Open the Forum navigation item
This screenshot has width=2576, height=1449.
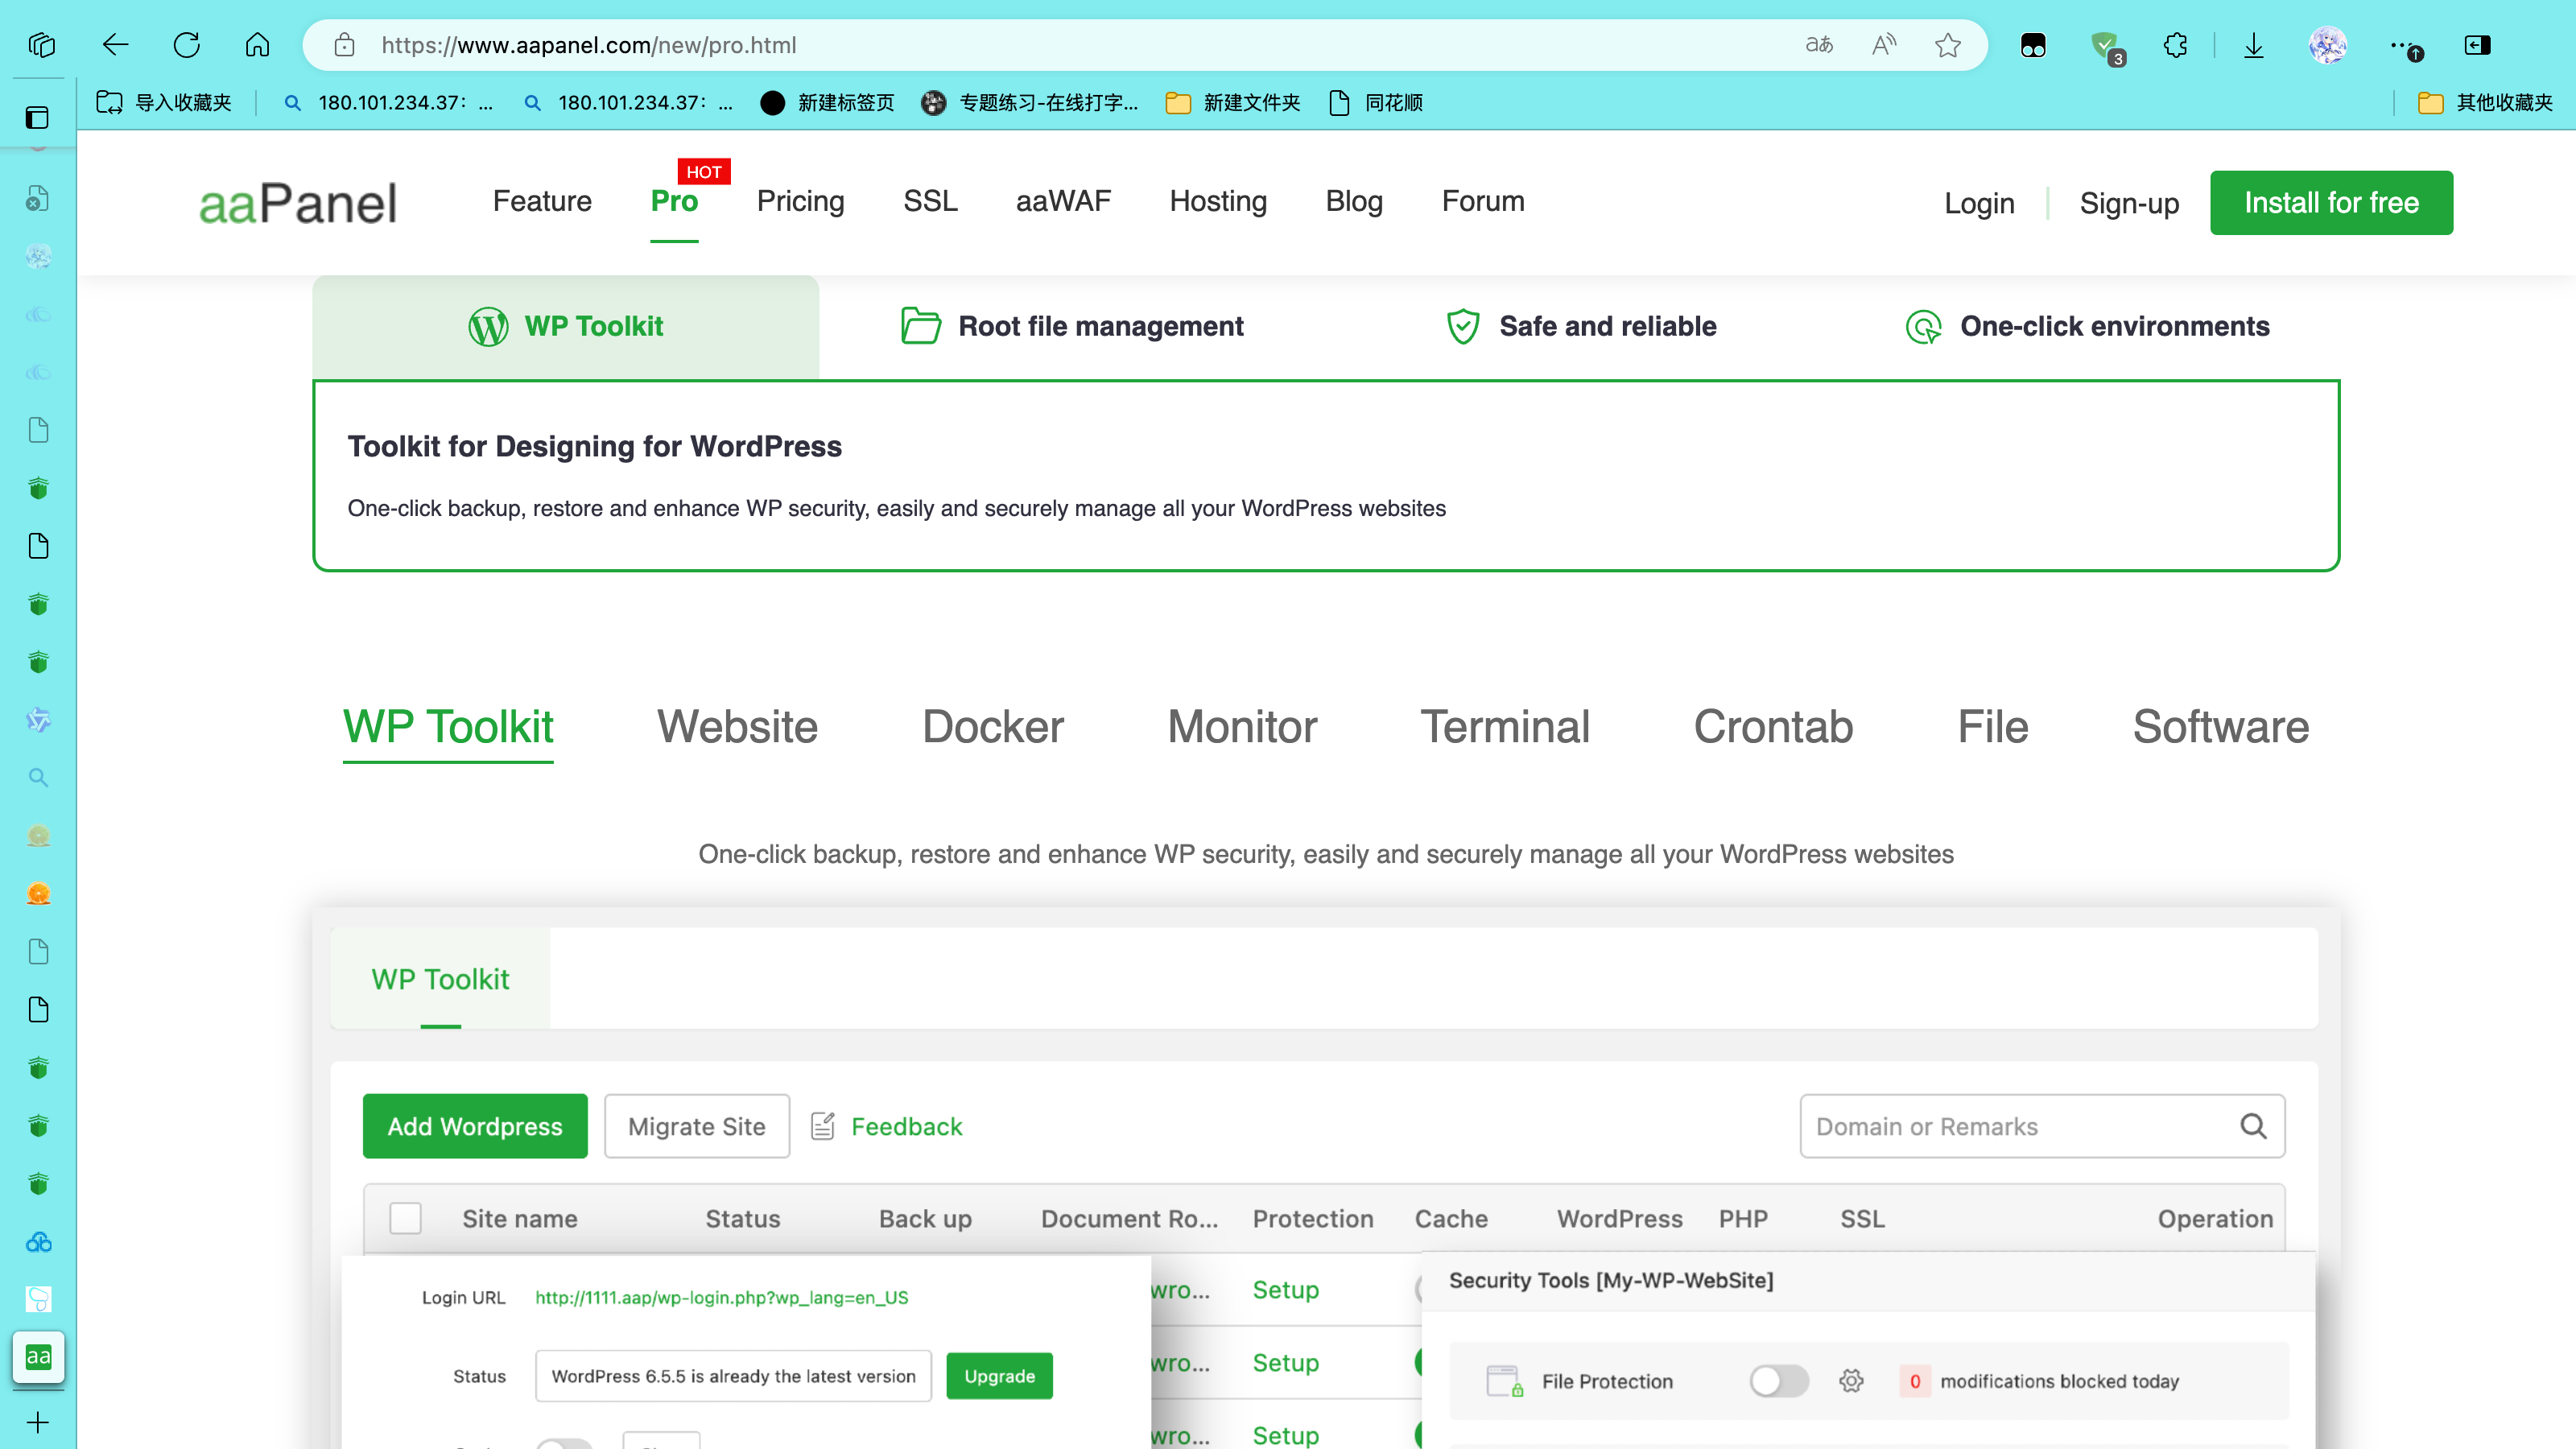pos(1483,201)
